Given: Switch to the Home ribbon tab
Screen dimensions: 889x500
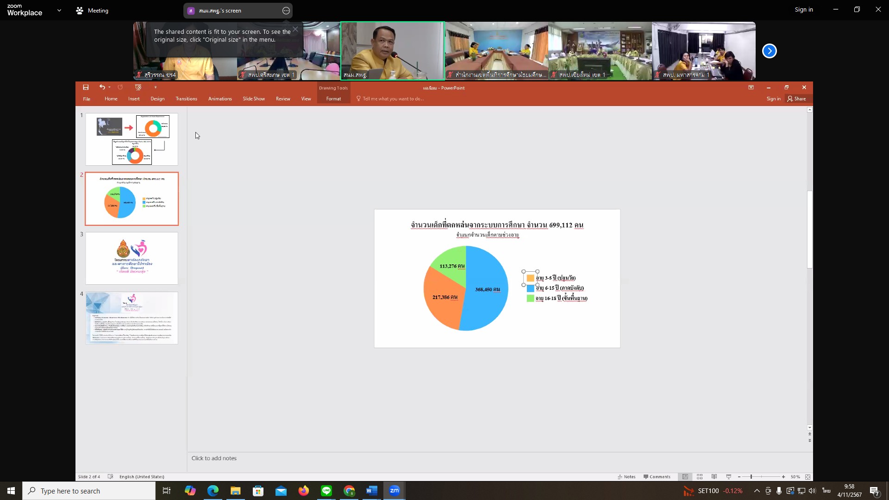Looking at the screenshot, I should pos(111,99).
